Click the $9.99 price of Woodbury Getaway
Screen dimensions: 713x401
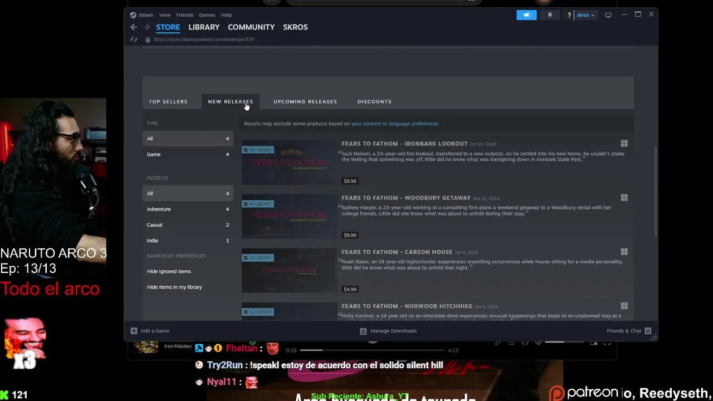(350, 235)
